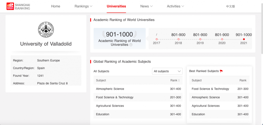Open the University of Valladolid seal
Viewport: 263px width, 125px height.
46,30
